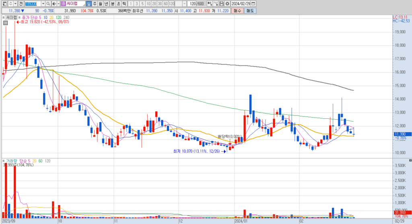Screen dimensions: 412x224
Task: Open the calendar date picker icon
Action: 253,4
